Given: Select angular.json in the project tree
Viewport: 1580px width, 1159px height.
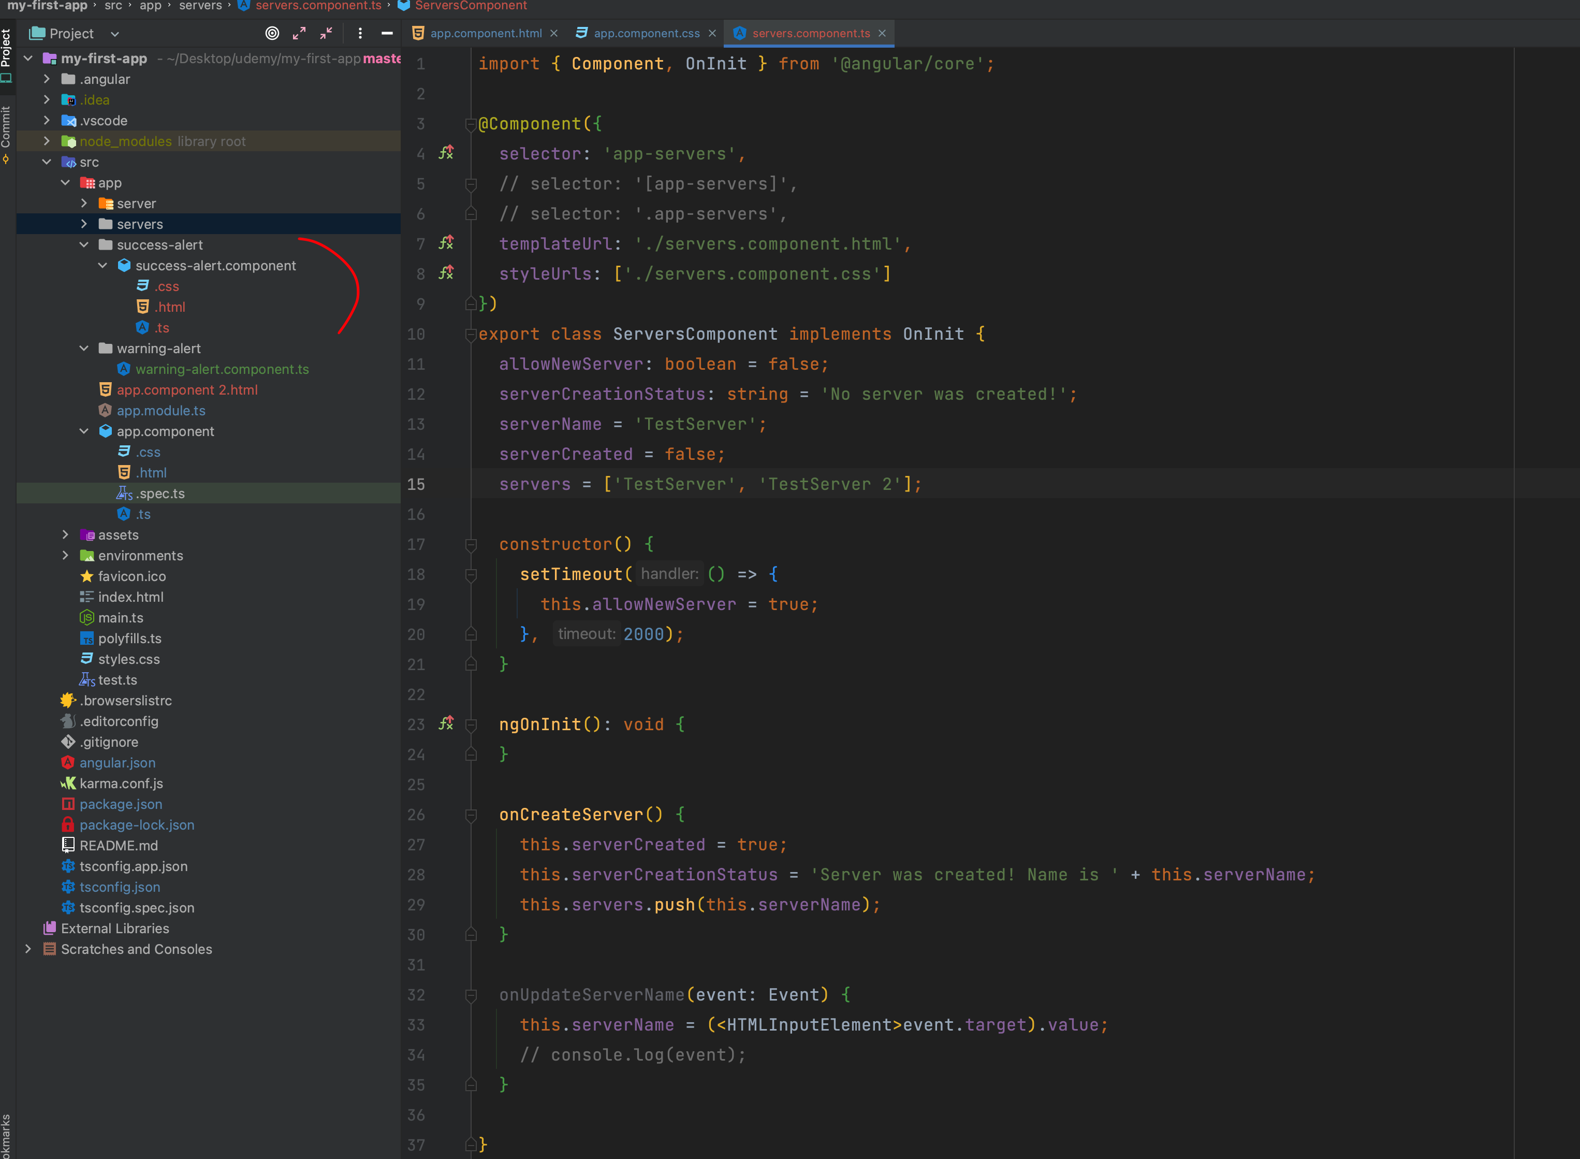Looking at the screenshot, I should (117, 763).
